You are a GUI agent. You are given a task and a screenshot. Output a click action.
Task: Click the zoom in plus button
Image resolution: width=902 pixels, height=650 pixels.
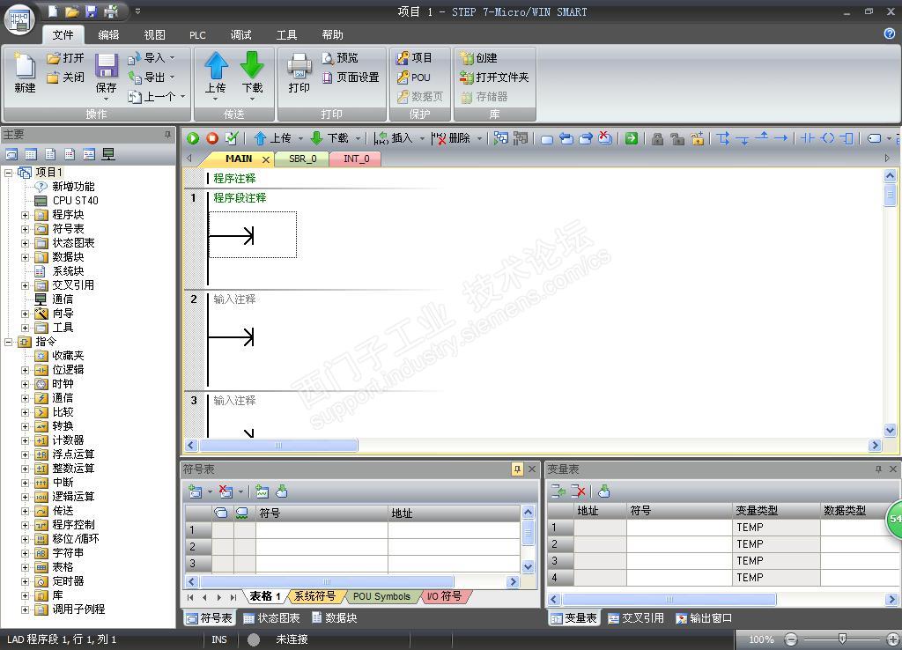pos(892,639)
